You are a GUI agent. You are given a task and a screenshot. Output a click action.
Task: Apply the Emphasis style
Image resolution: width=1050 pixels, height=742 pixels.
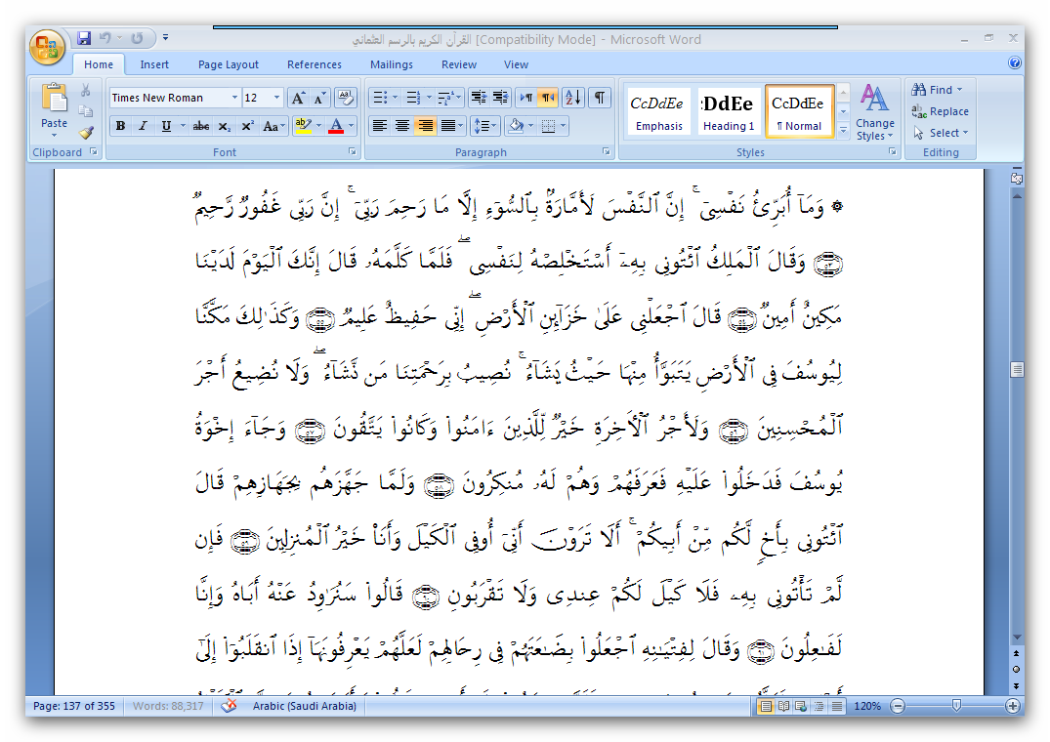[x=659, y=111]
